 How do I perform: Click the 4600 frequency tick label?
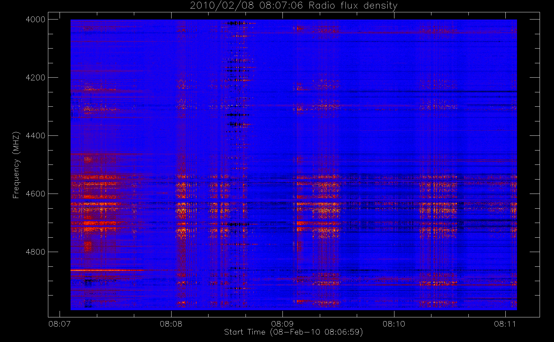tap(36, 194)
